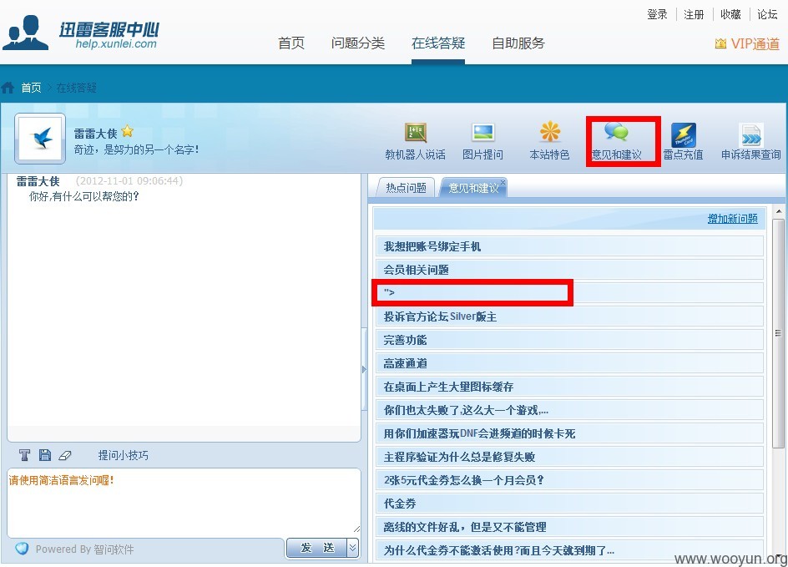Click the VIP通道 text link
The width and height of the screenshot is (788, 567).
[x=755, y=43]
